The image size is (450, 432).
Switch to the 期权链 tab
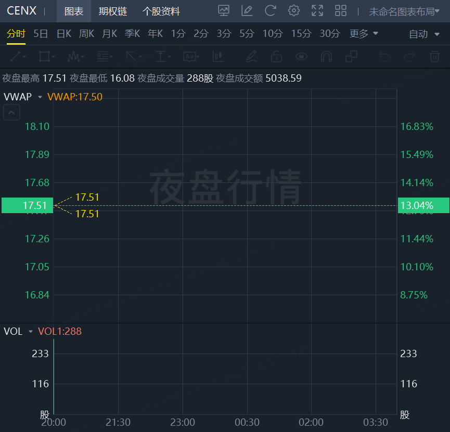pos(113,11)
